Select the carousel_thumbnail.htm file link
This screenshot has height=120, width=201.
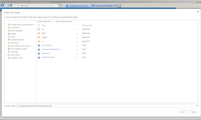51,49
